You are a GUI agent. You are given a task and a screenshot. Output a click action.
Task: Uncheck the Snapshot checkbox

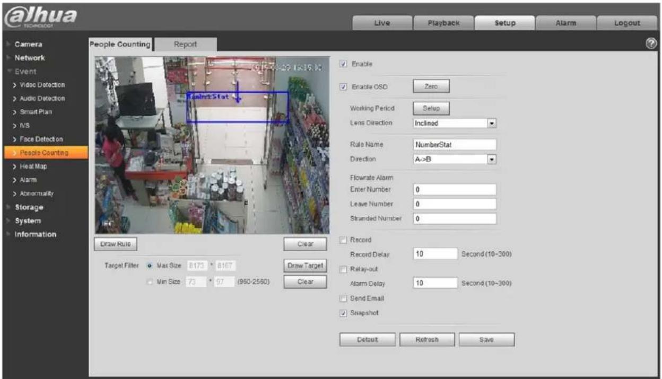[x=343, y=313]
